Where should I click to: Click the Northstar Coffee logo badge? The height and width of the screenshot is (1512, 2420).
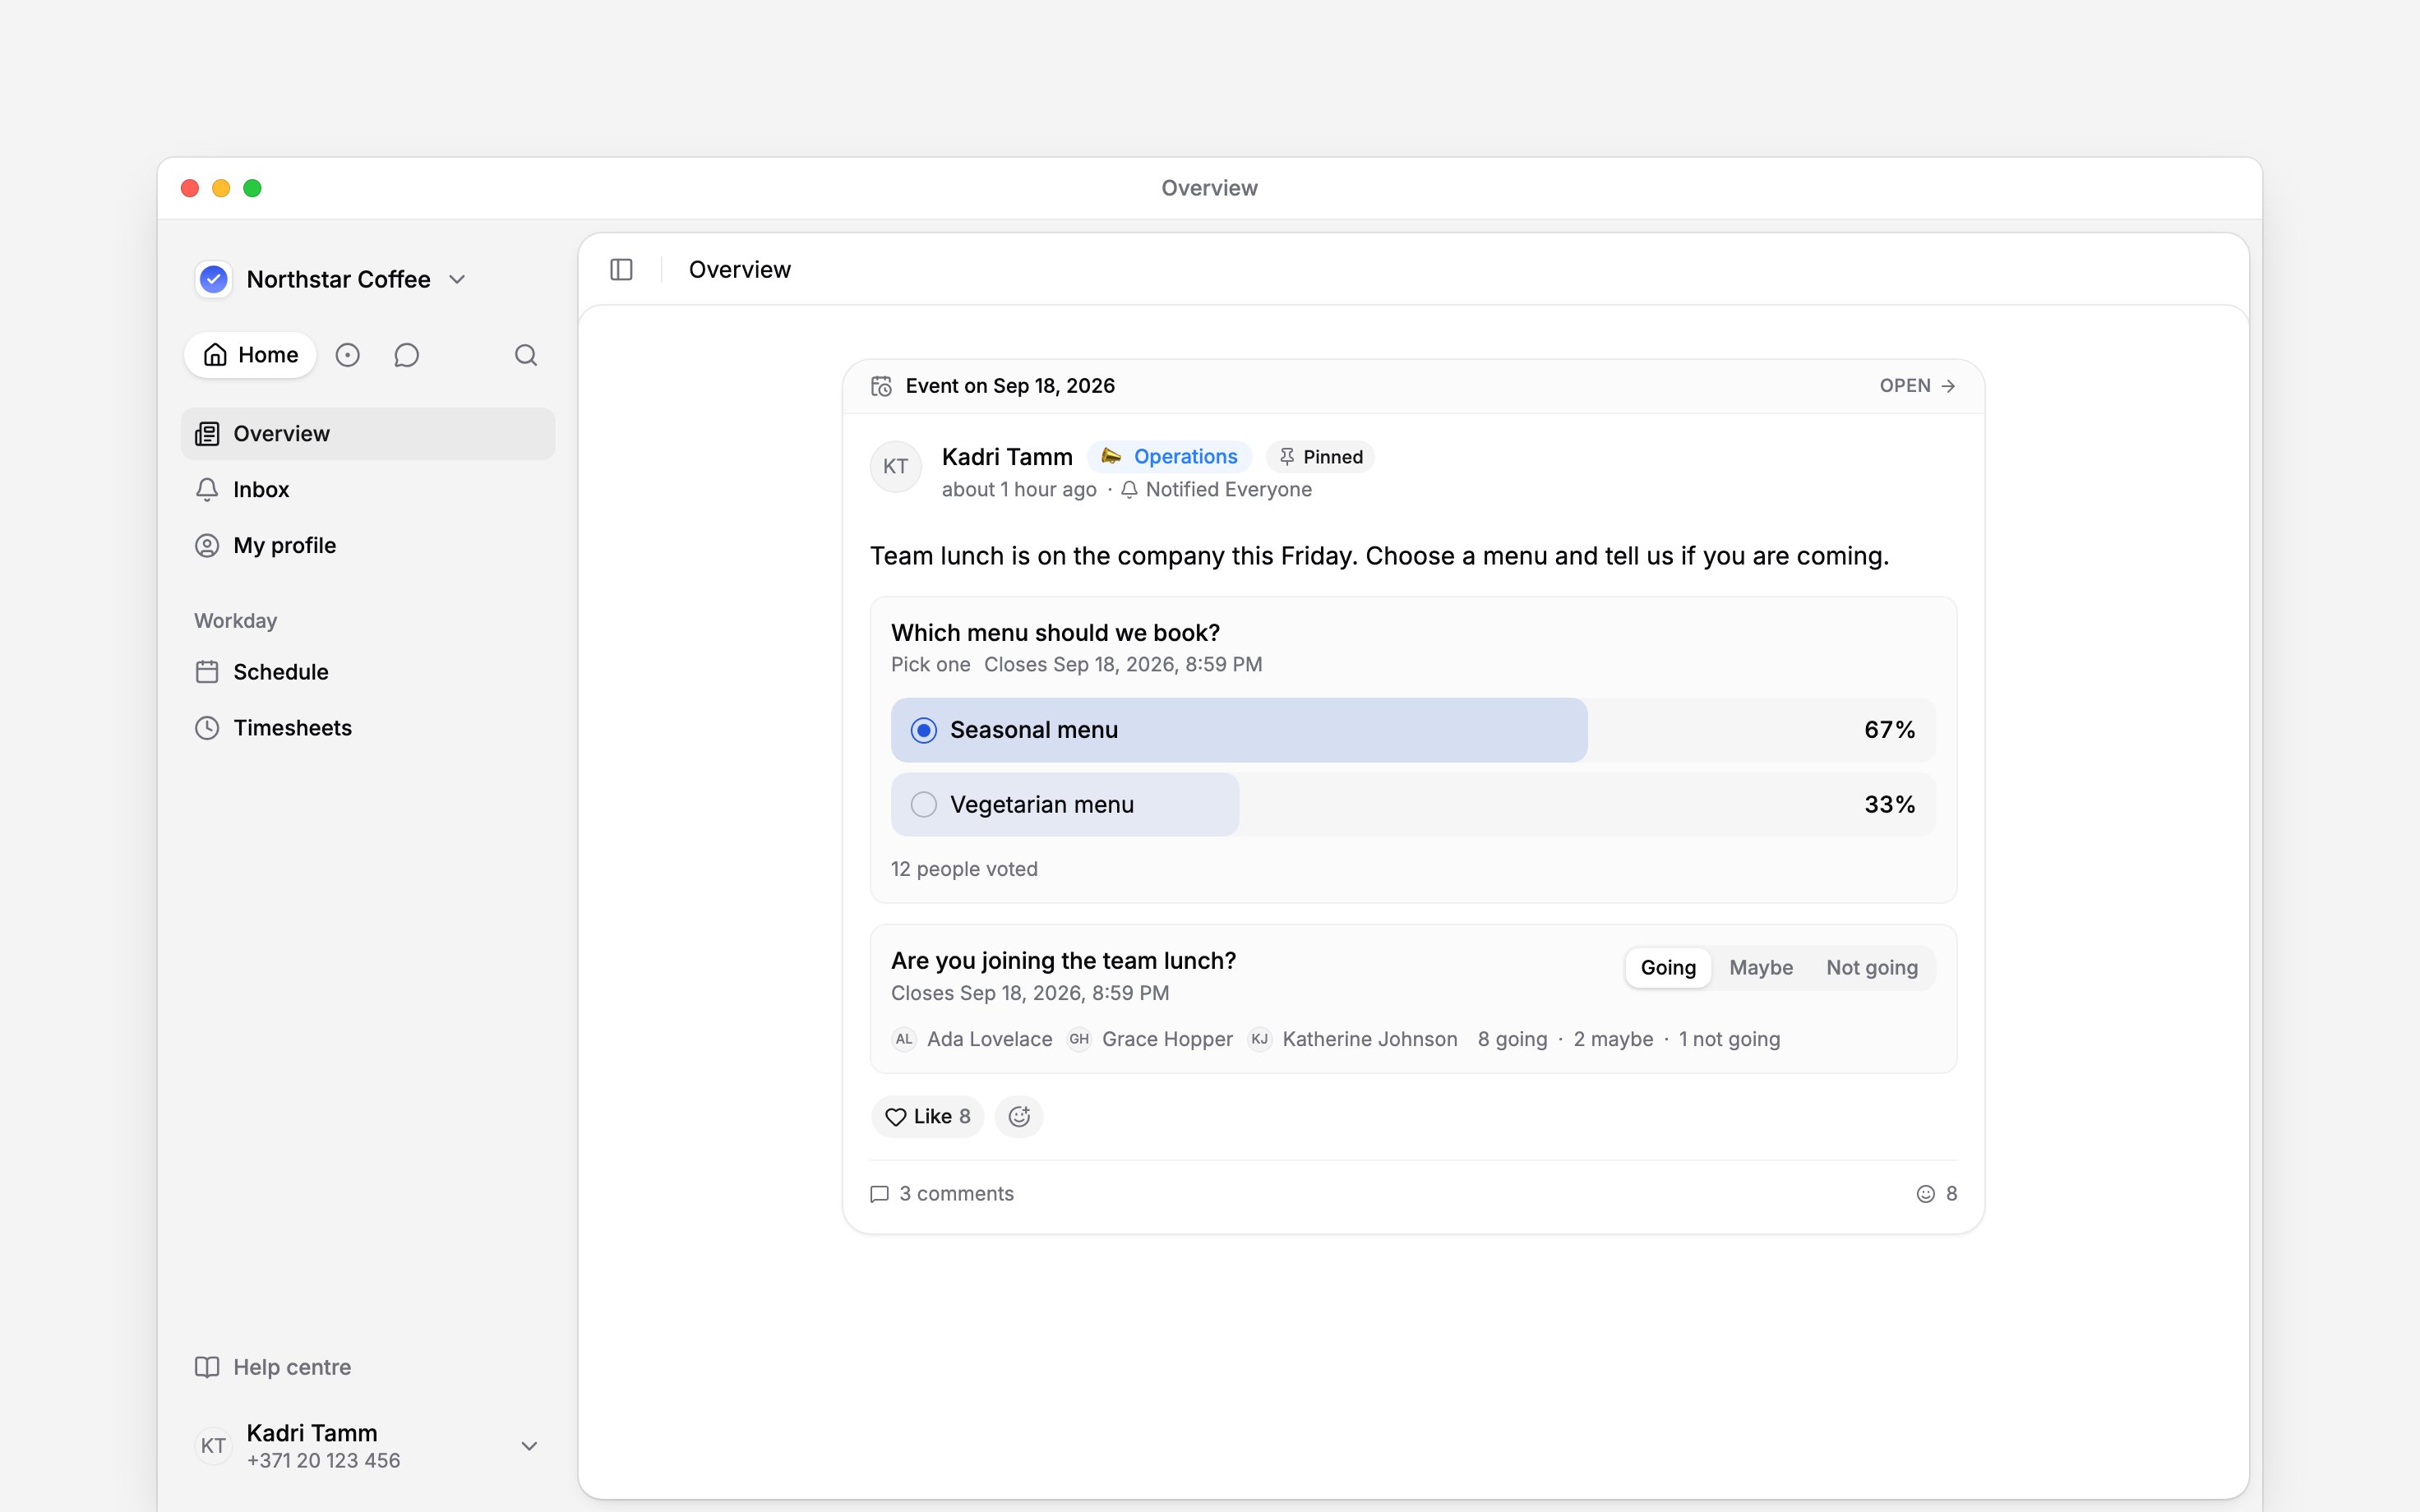pos(213,279)
